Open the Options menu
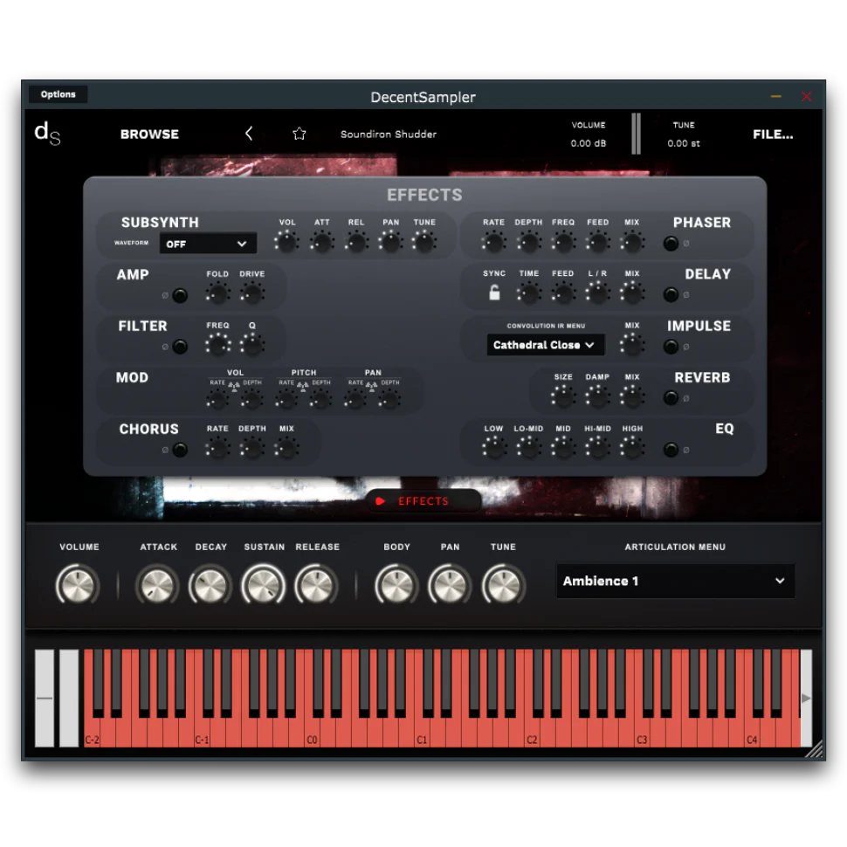This screenshot has width=847, height=847. [58, 94]
